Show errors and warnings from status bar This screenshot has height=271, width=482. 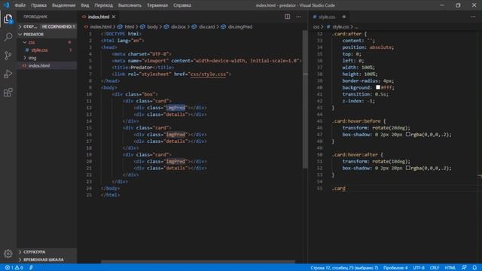click(14, 268)
